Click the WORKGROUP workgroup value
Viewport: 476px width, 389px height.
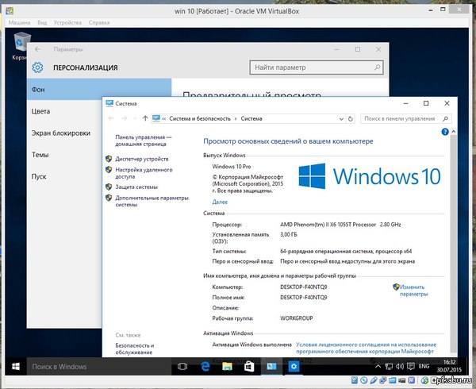point(296,318)
